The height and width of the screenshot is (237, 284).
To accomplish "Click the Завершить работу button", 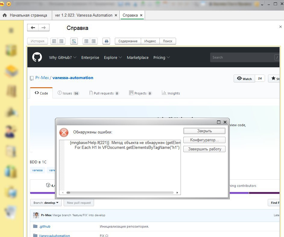I will [x=204, y=149].
